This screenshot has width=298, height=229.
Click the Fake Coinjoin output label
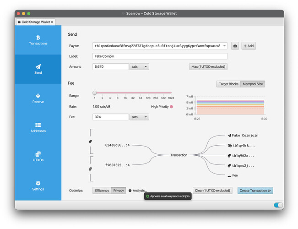pyautogui.click(x=245, y=136)
